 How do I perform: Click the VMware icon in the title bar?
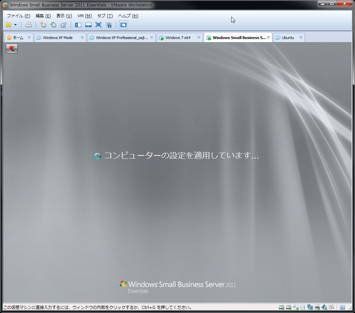[5, 5]
